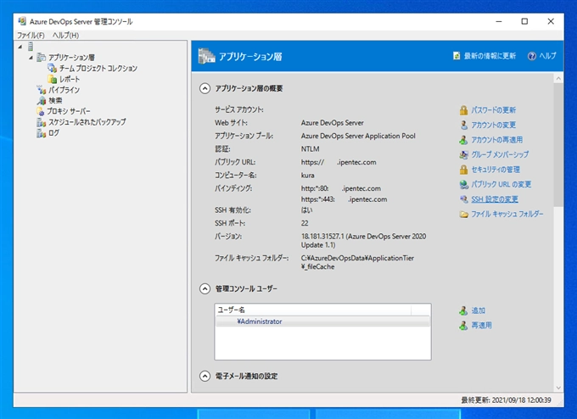The width and height of the screenshot is (577, 419).
Task: Click the ユーザー名 column header
Action: 313,310
